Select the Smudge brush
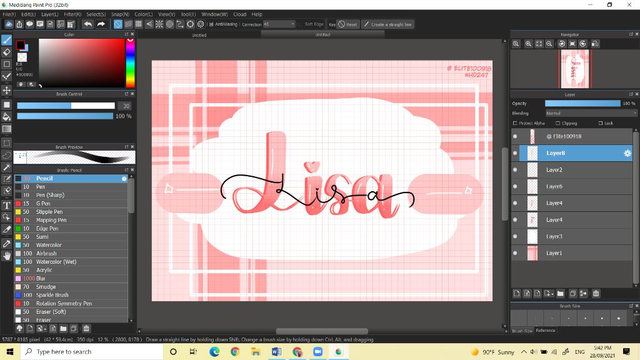This screenshot has width=640, height=360. (x=71, y=286)
